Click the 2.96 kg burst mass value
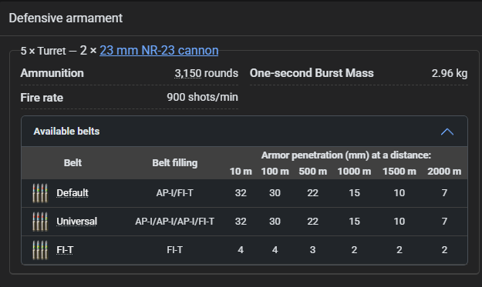Viewport: 482px width, 287px height. tap(450, 73)
